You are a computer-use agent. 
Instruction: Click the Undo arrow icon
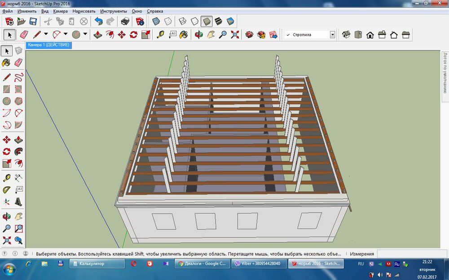[98, 21]
